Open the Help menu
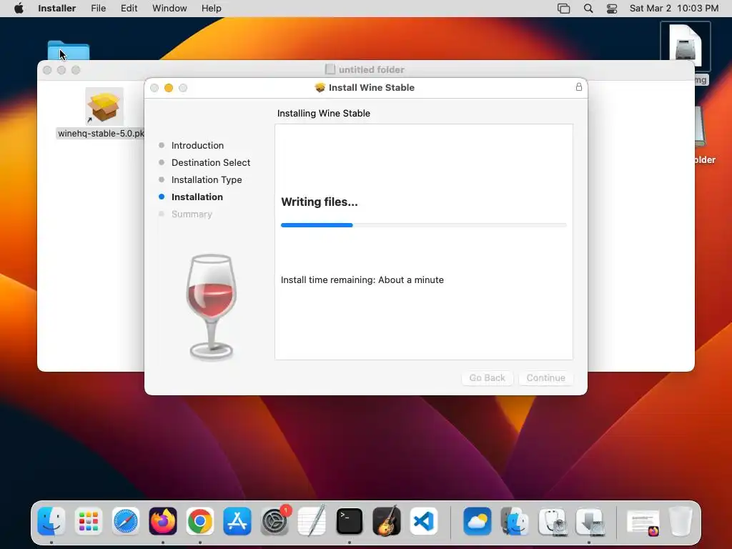Image resolution: width=732 pixels, height=549 pixels. pos(212,9)
